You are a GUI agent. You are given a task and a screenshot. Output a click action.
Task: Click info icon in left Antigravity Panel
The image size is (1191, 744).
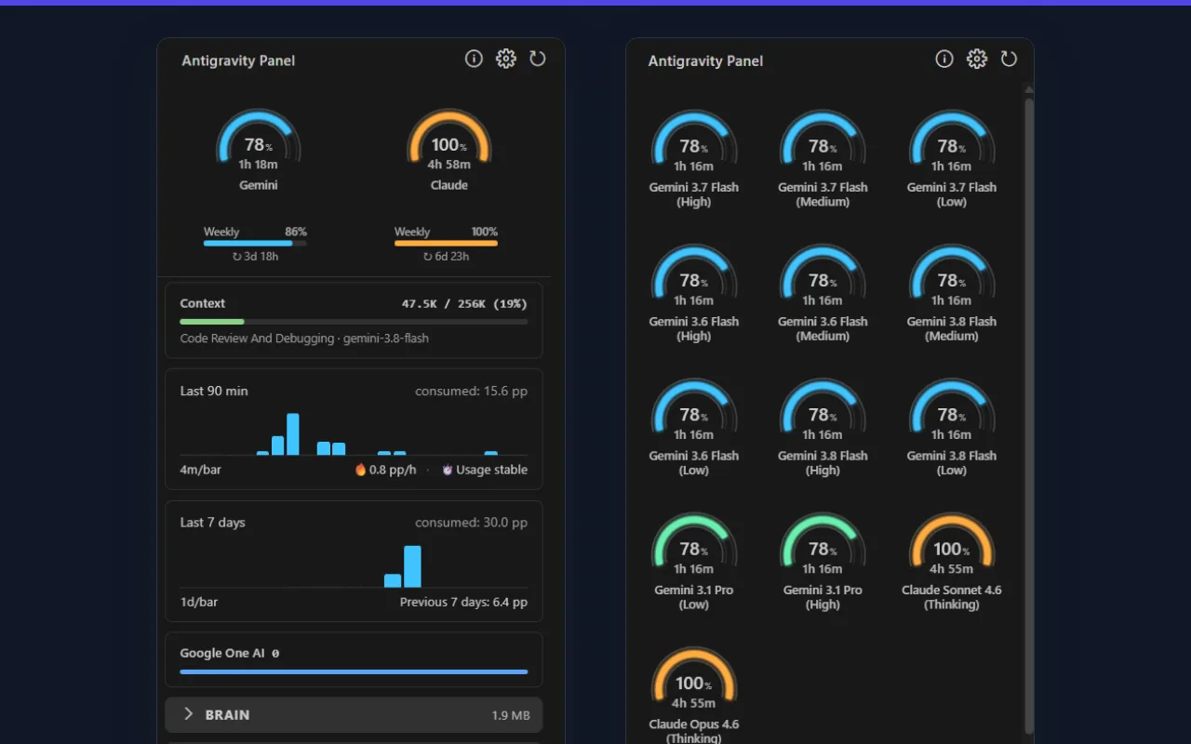click(x=474, y=60)
